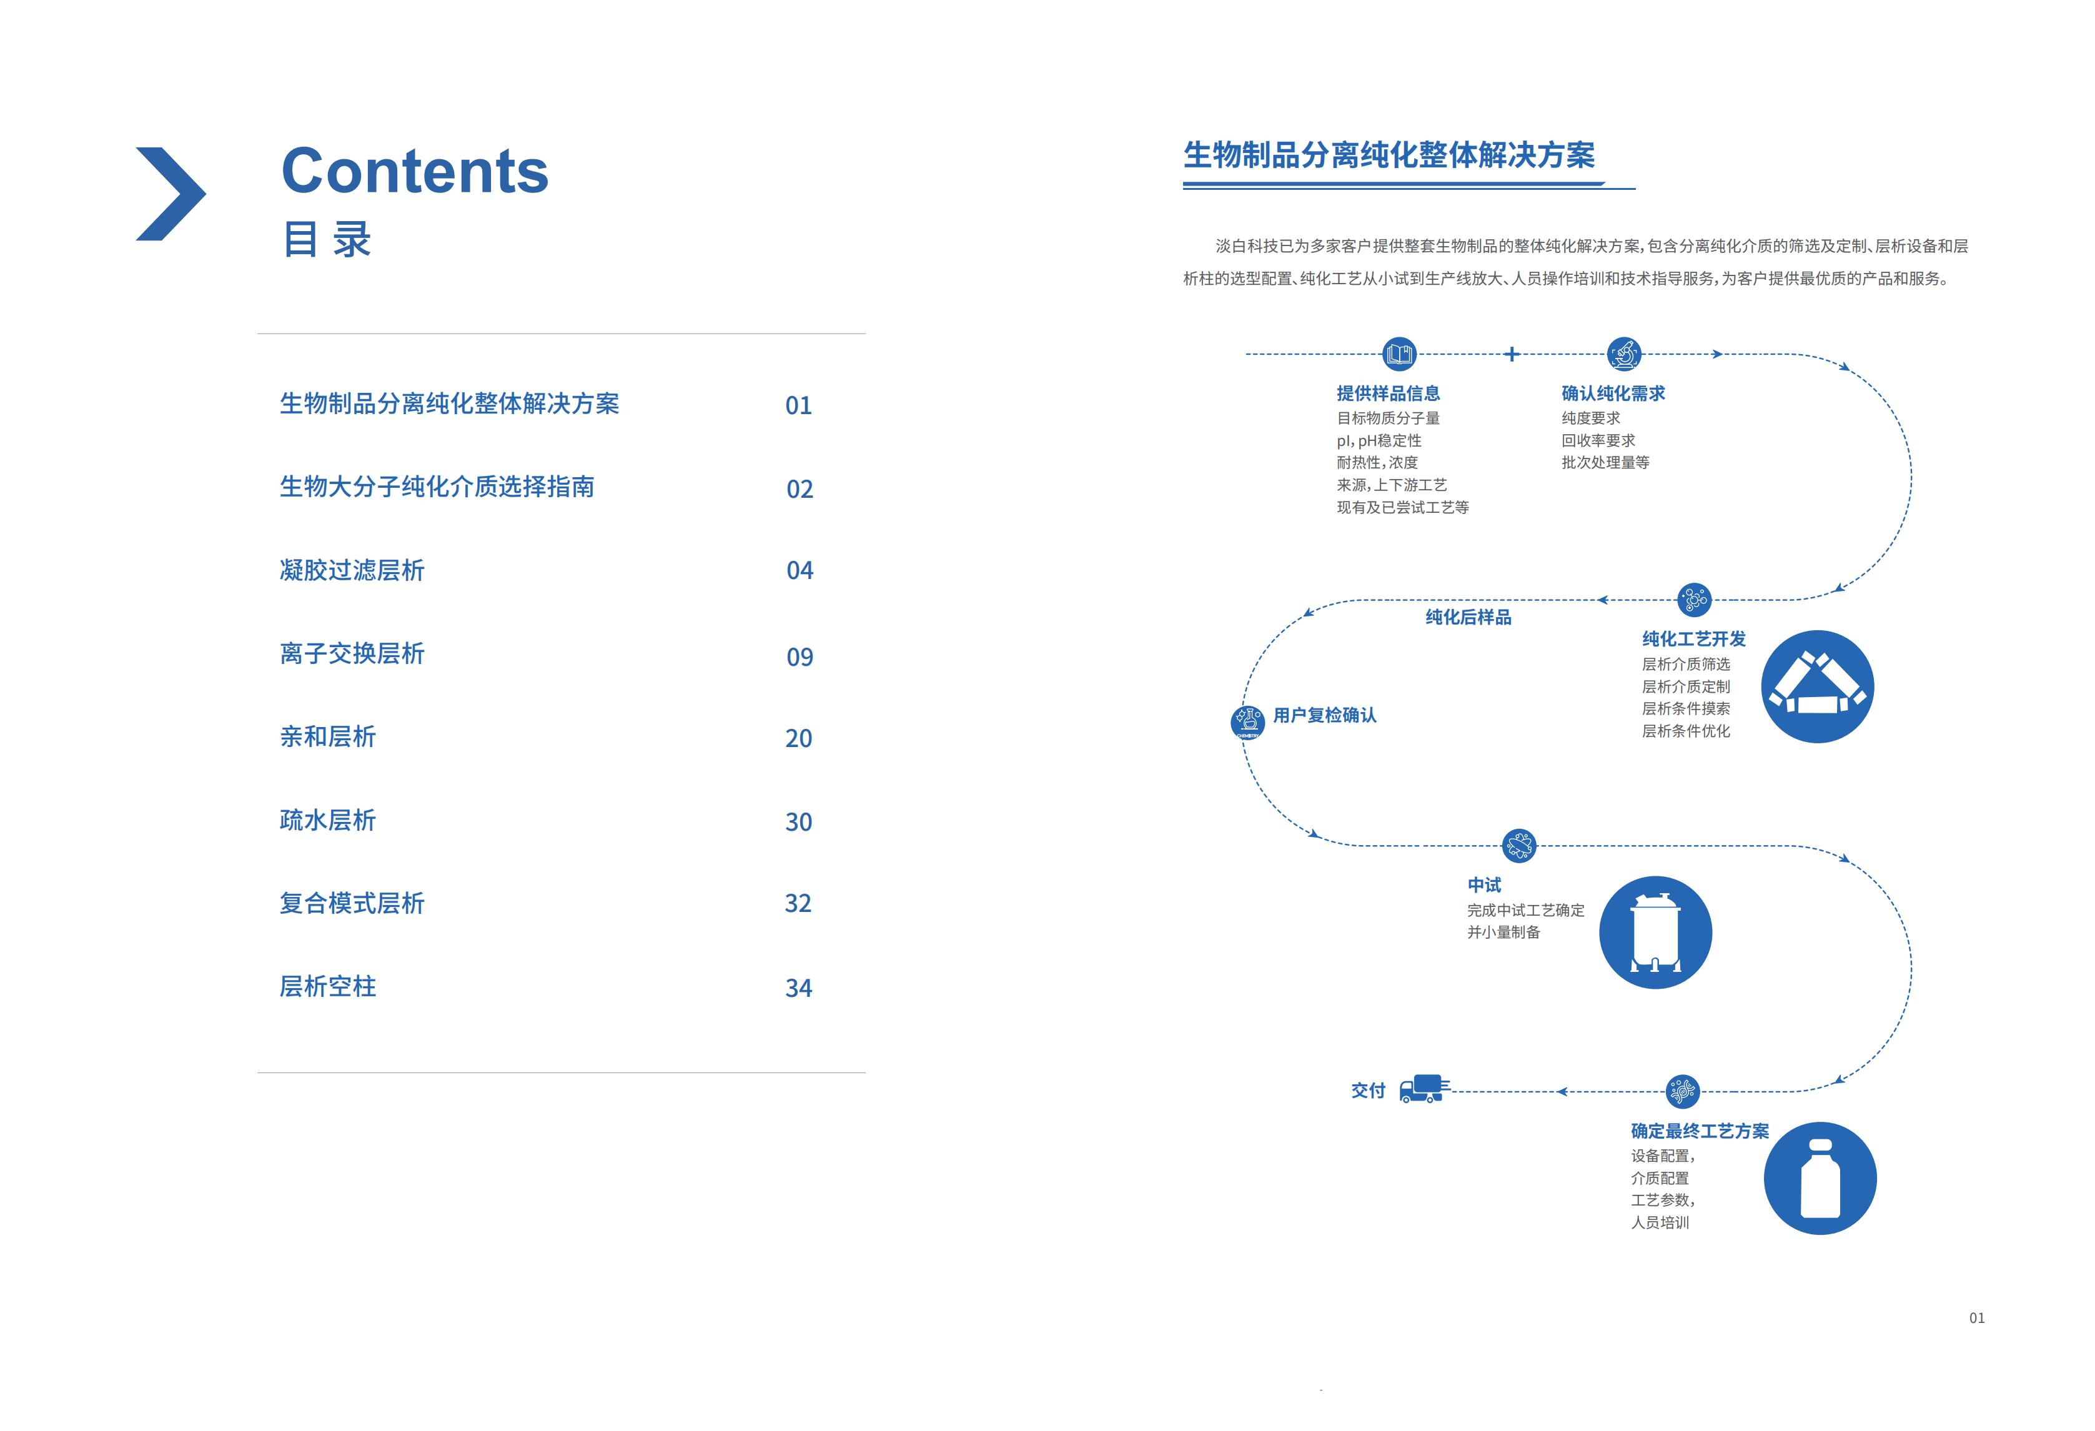
Task: Click the large reactor tank circle icon
Action: tap(1655, 933)
